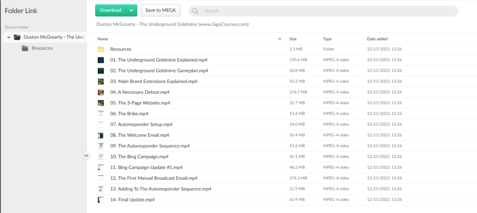This screenshot has height=213, width=477.
Task: Click the Search input field
Action: (326, 11)
